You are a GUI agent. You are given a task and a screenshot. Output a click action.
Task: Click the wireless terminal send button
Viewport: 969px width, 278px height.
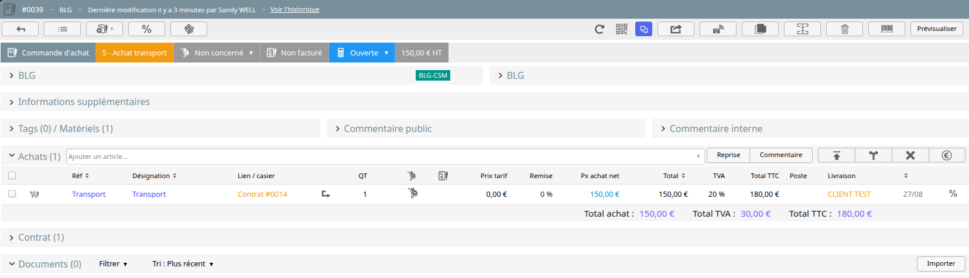[x=718, y=29]
